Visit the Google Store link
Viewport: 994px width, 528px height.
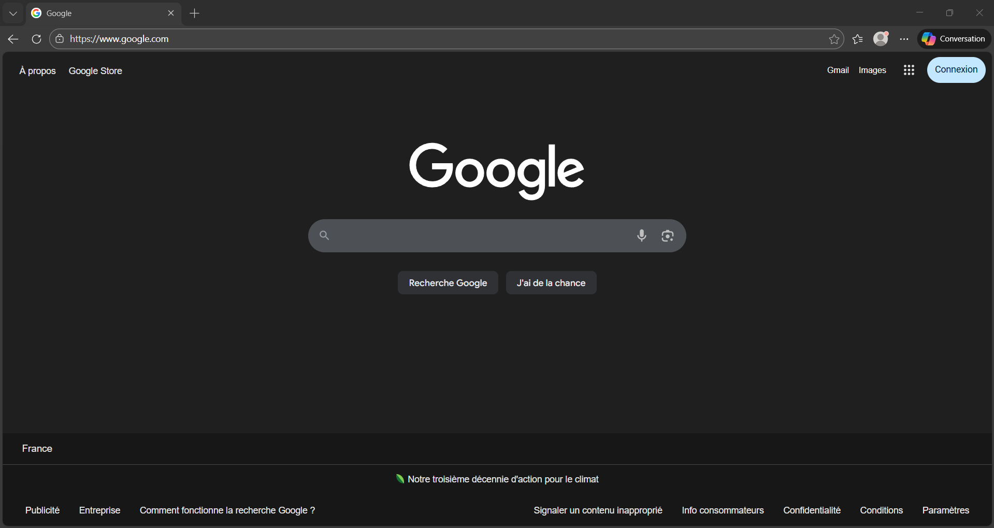point(95,70)
